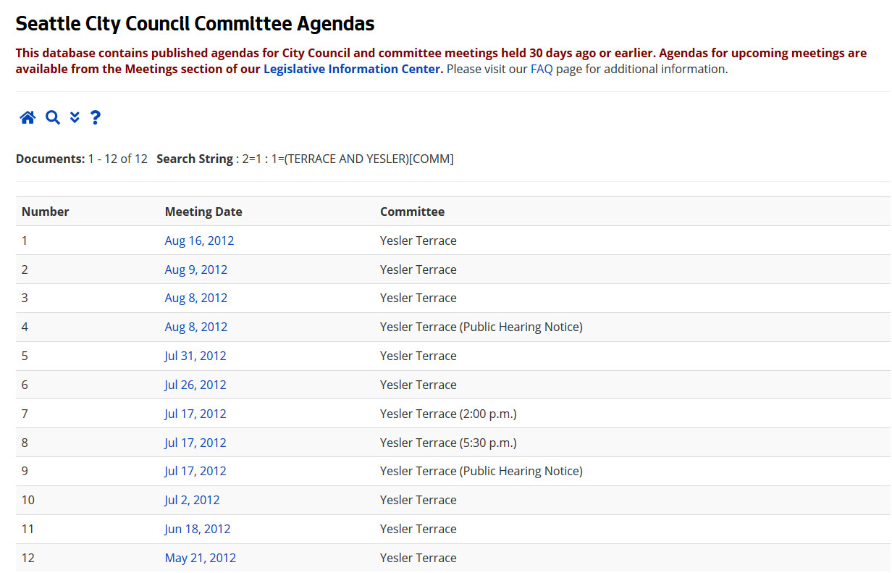Open the Legislative Information Center link
The height and width of the screenshot is (573, 892).
tap(352, 69)
